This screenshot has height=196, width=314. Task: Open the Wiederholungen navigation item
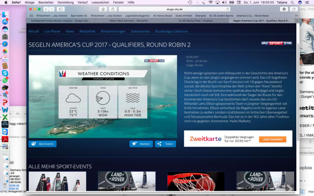tap(113, 31)
